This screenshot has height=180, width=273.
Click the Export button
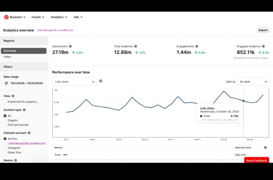tap(263, 30)
